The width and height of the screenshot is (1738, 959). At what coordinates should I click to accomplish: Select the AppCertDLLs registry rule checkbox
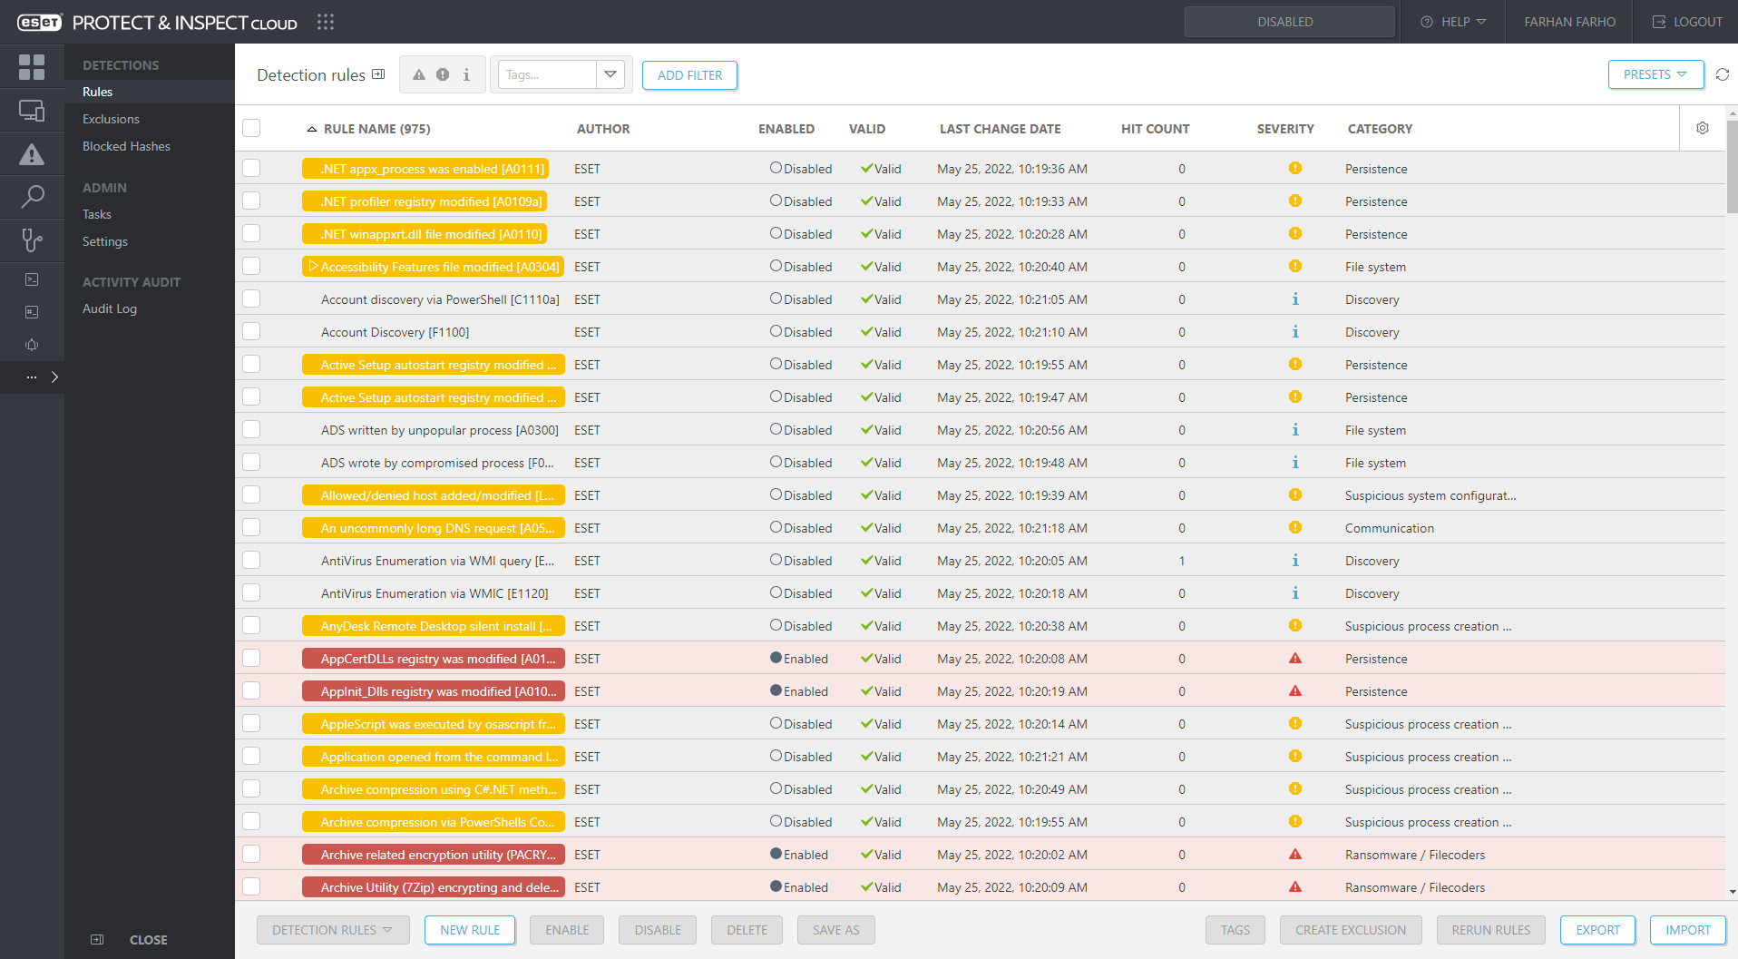click(251, 659)
